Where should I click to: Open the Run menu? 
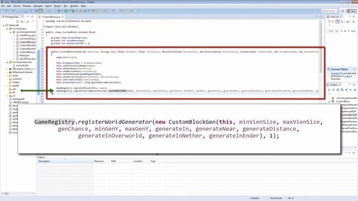click(x=65, y=6)
